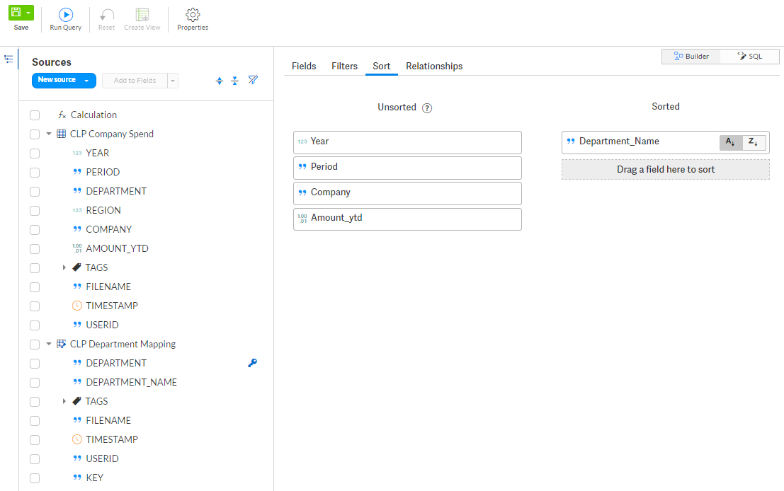The width and height of the screenshot is (784, 491).
Task: Switch to the Filters tab
Action: tap(344, 66)
